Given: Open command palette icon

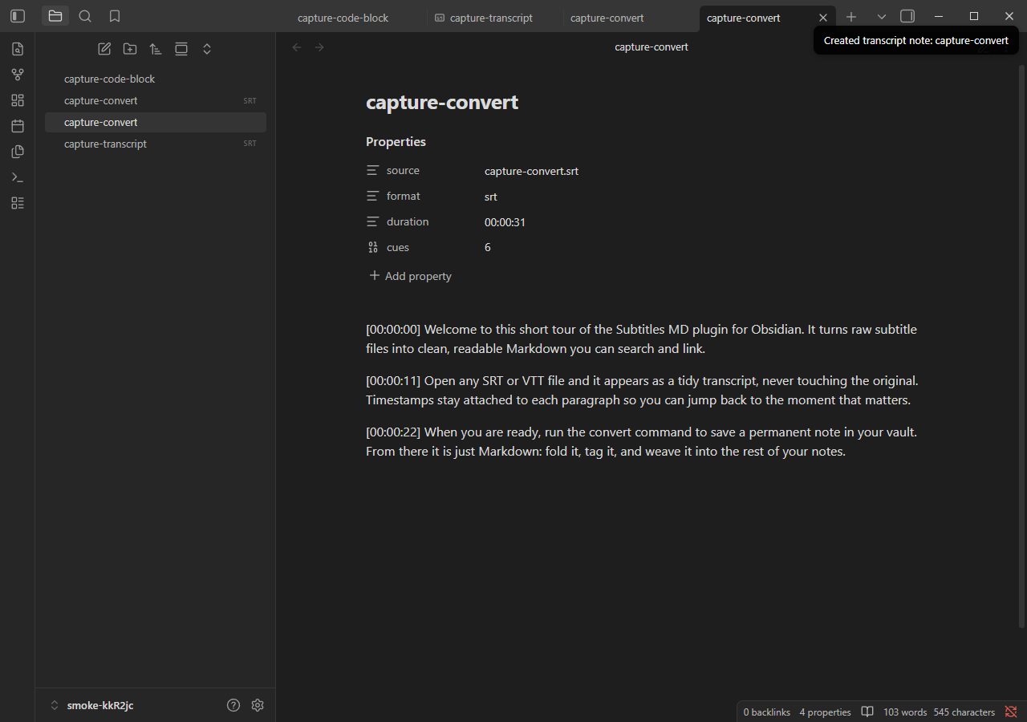Looking at the screenshot, I should coord(18,177).
